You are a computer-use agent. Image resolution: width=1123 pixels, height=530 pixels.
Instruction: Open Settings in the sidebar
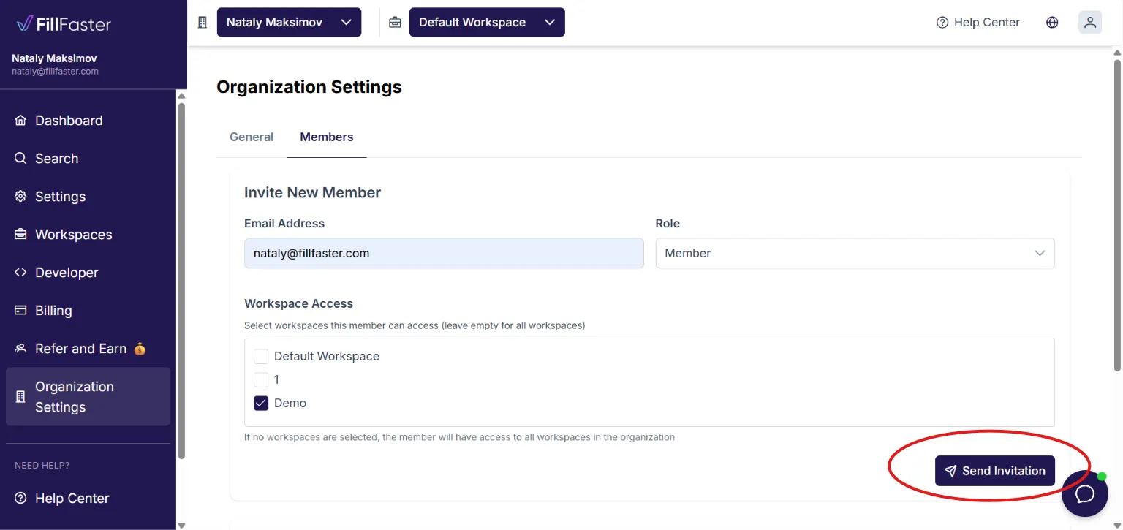pos(88,197)
